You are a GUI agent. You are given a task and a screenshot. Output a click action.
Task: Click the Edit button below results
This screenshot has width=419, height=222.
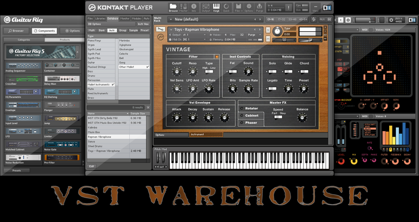click(92, 166)
